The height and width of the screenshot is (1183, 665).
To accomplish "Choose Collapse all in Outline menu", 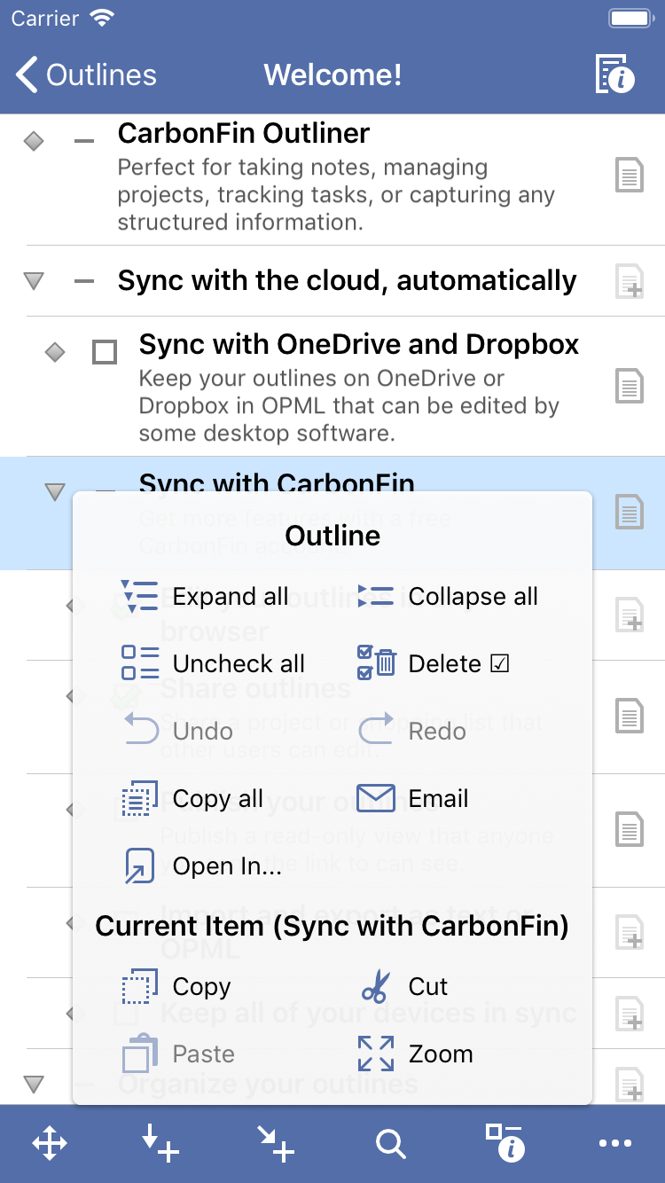I will 448,597.
